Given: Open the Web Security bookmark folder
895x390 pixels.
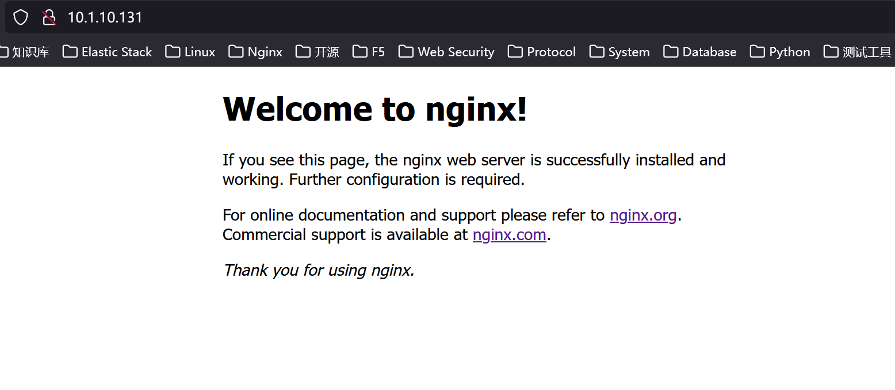Looking at the screenshot, I should (446, 52).
